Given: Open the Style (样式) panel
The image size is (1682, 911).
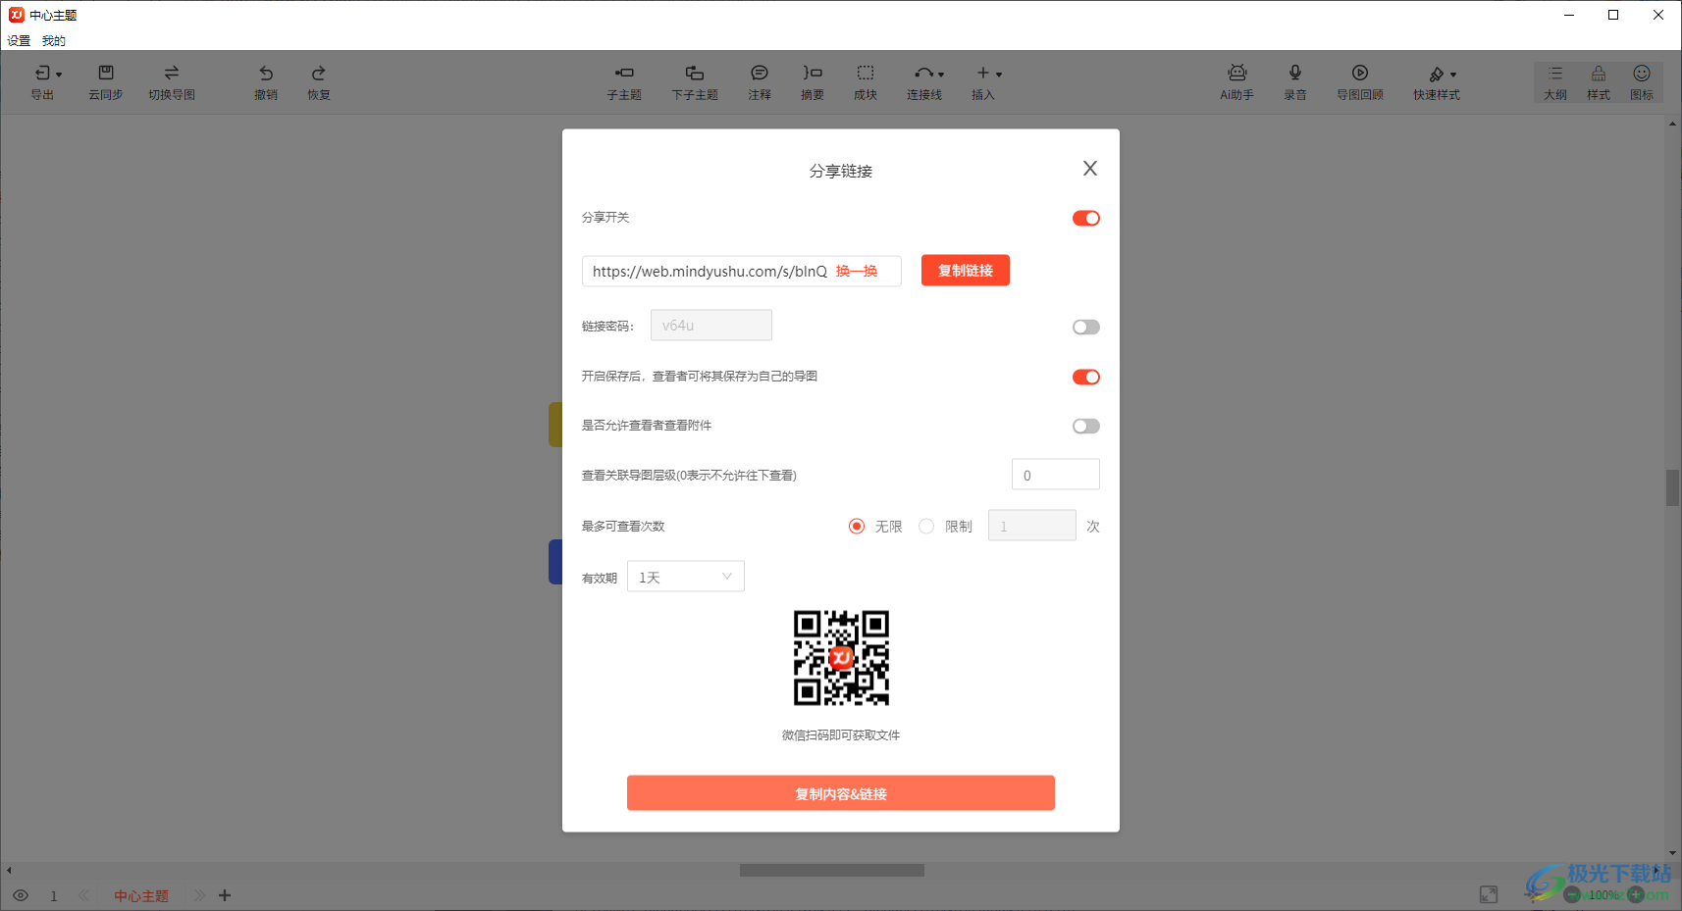Looking at the screenshot, I should pyautogui.click(x=1599, y=82).
